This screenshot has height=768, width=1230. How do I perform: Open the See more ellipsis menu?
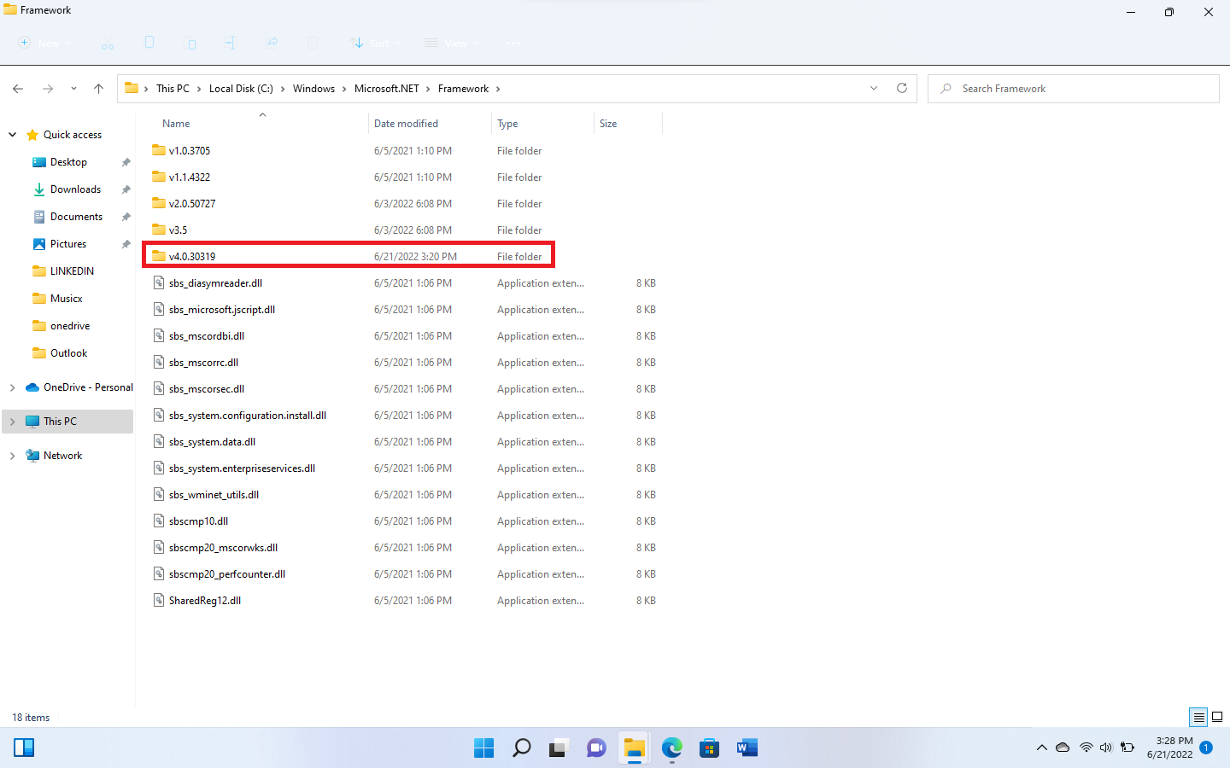(x=513, y=43)
